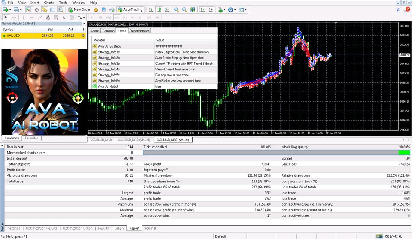
Task: Toggle the Strategy Tester icon
Action: 61,10
